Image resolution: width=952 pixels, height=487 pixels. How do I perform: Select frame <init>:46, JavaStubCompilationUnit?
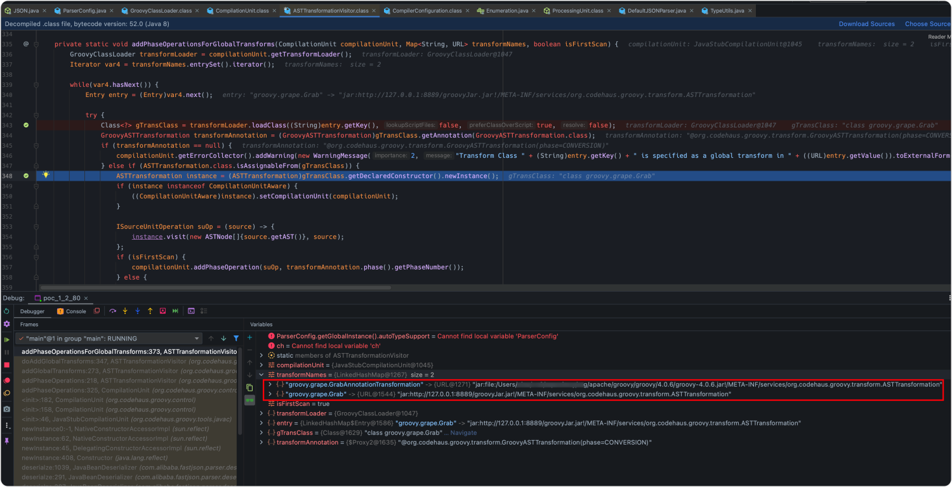point(129,419)
